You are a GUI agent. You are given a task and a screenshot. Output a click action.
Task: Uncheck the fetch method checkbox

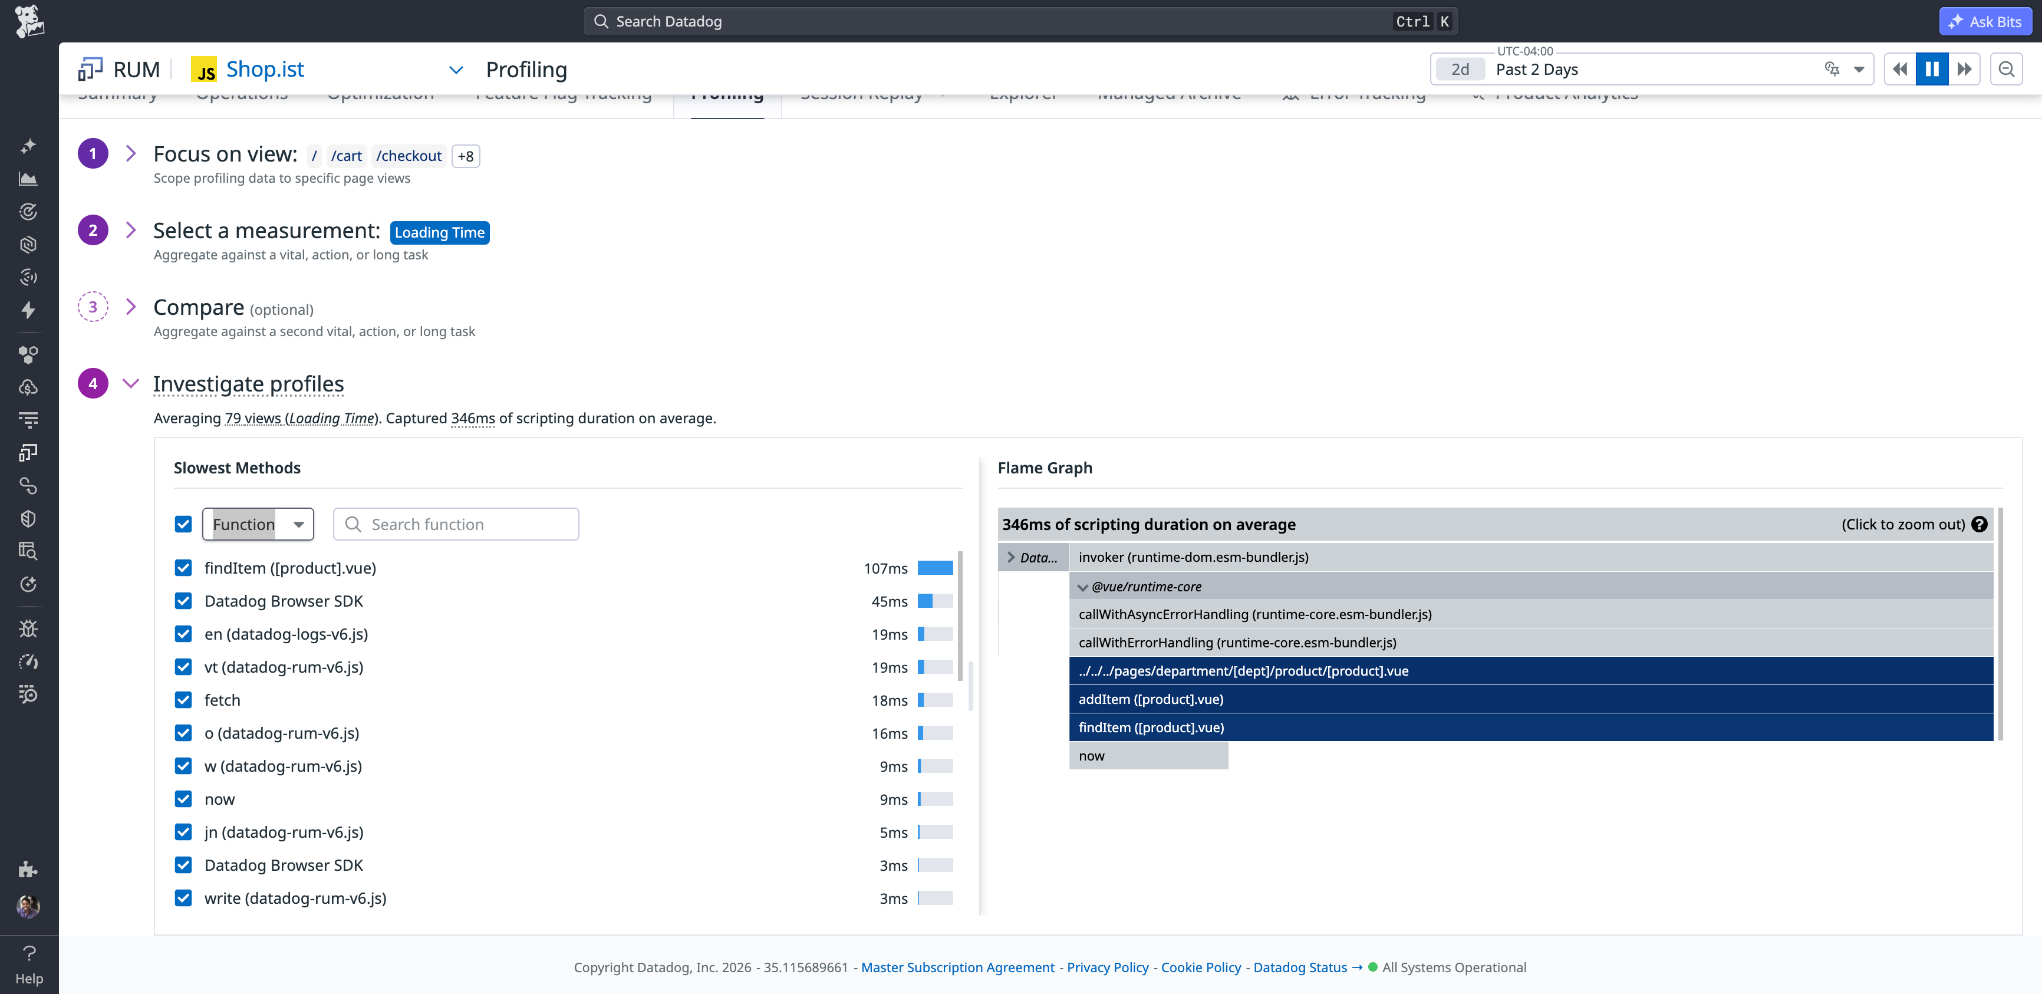(183, 700)
